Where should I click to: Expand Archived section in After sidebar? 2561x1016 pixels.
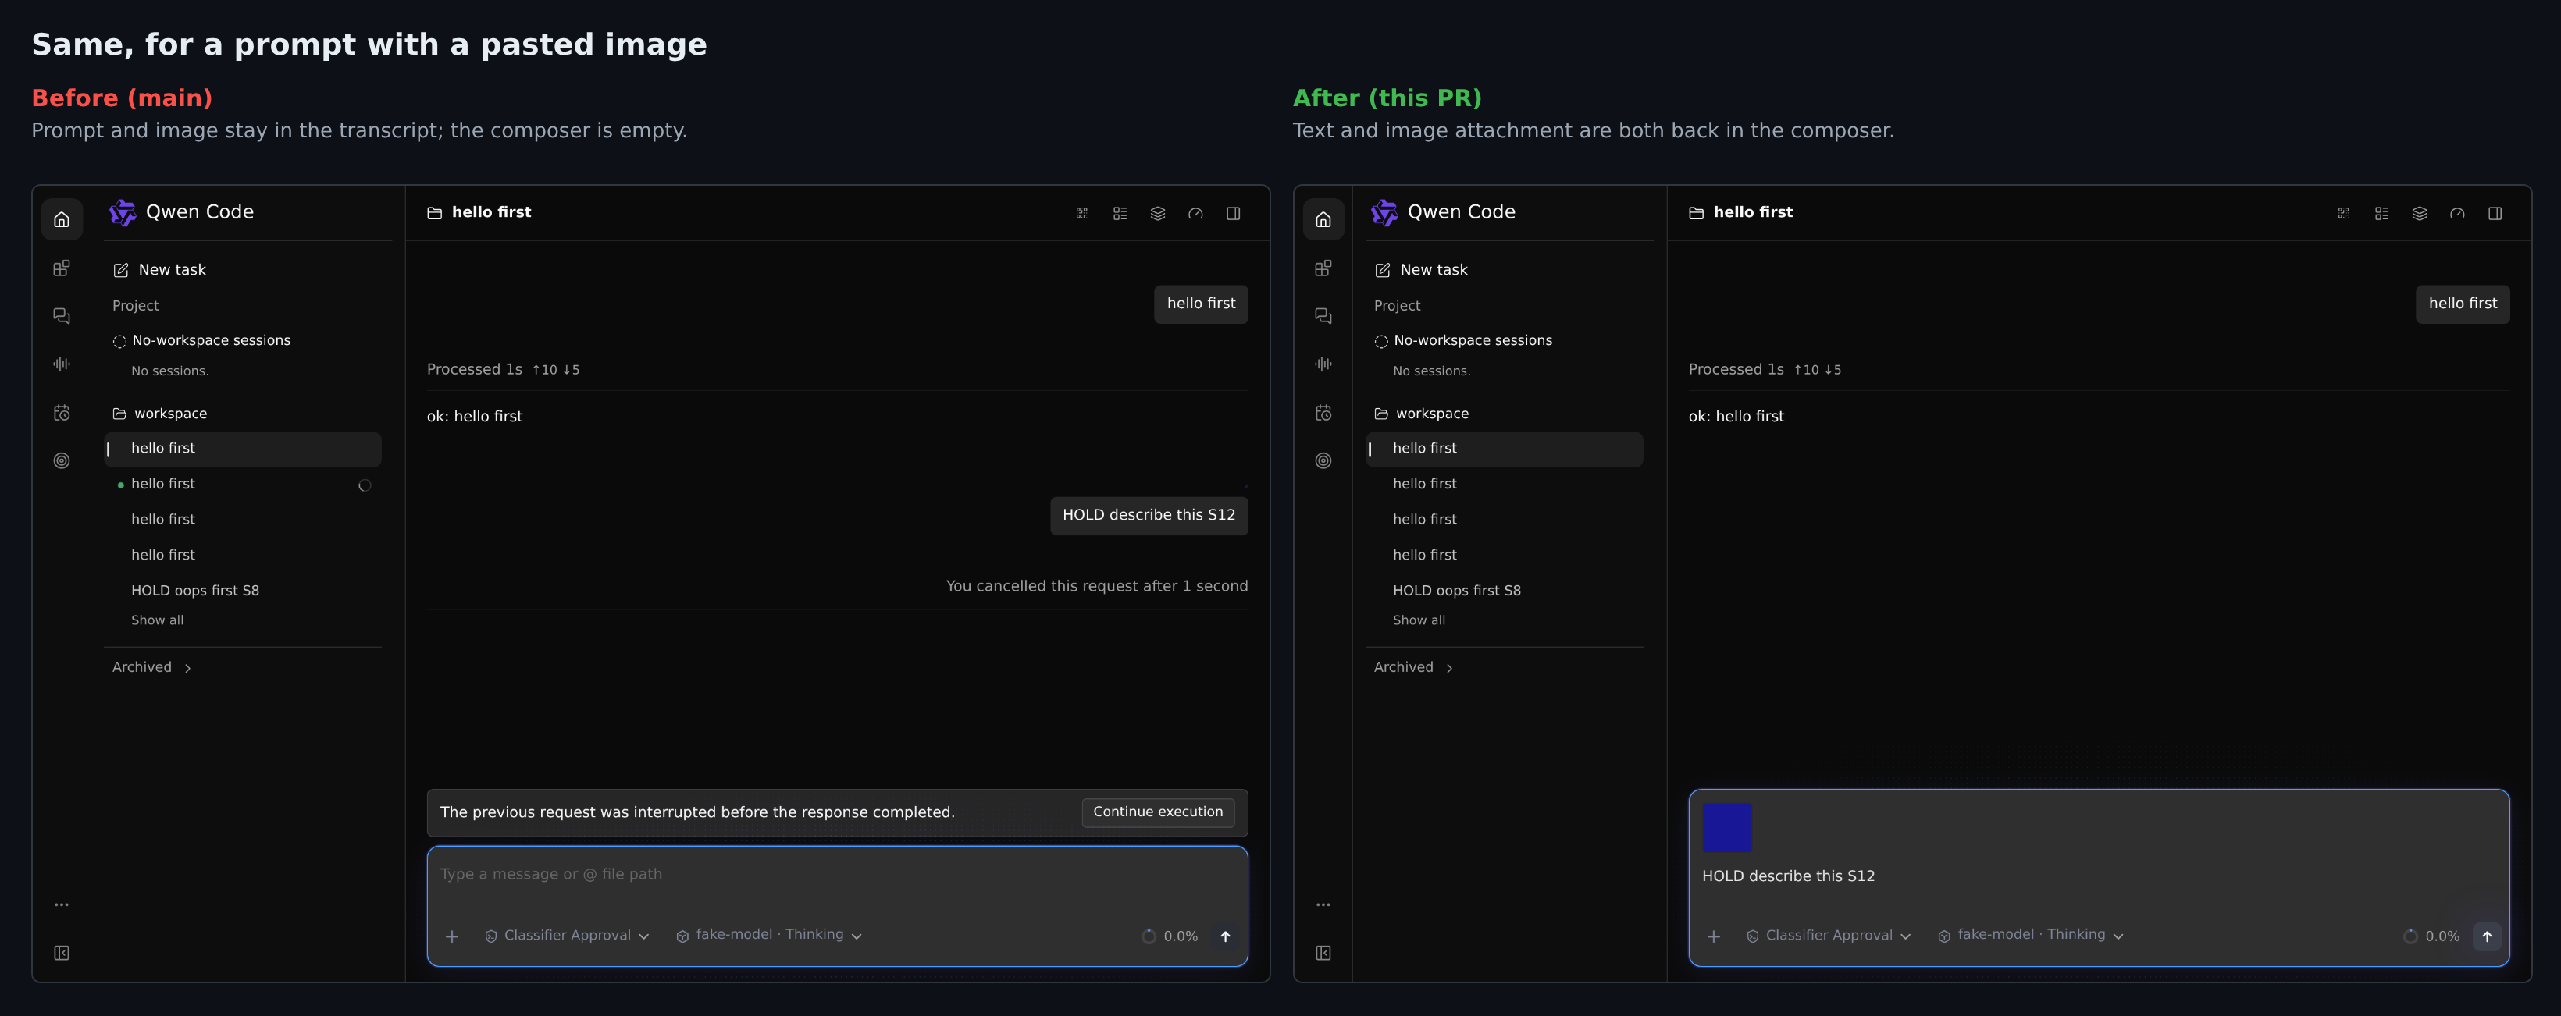click(x=1414, y=667)
